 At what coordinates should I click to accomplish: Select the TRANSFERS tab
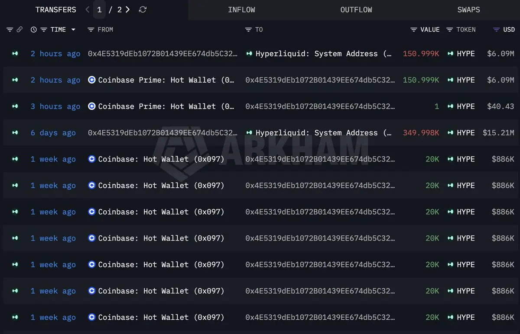pos(55,10)
